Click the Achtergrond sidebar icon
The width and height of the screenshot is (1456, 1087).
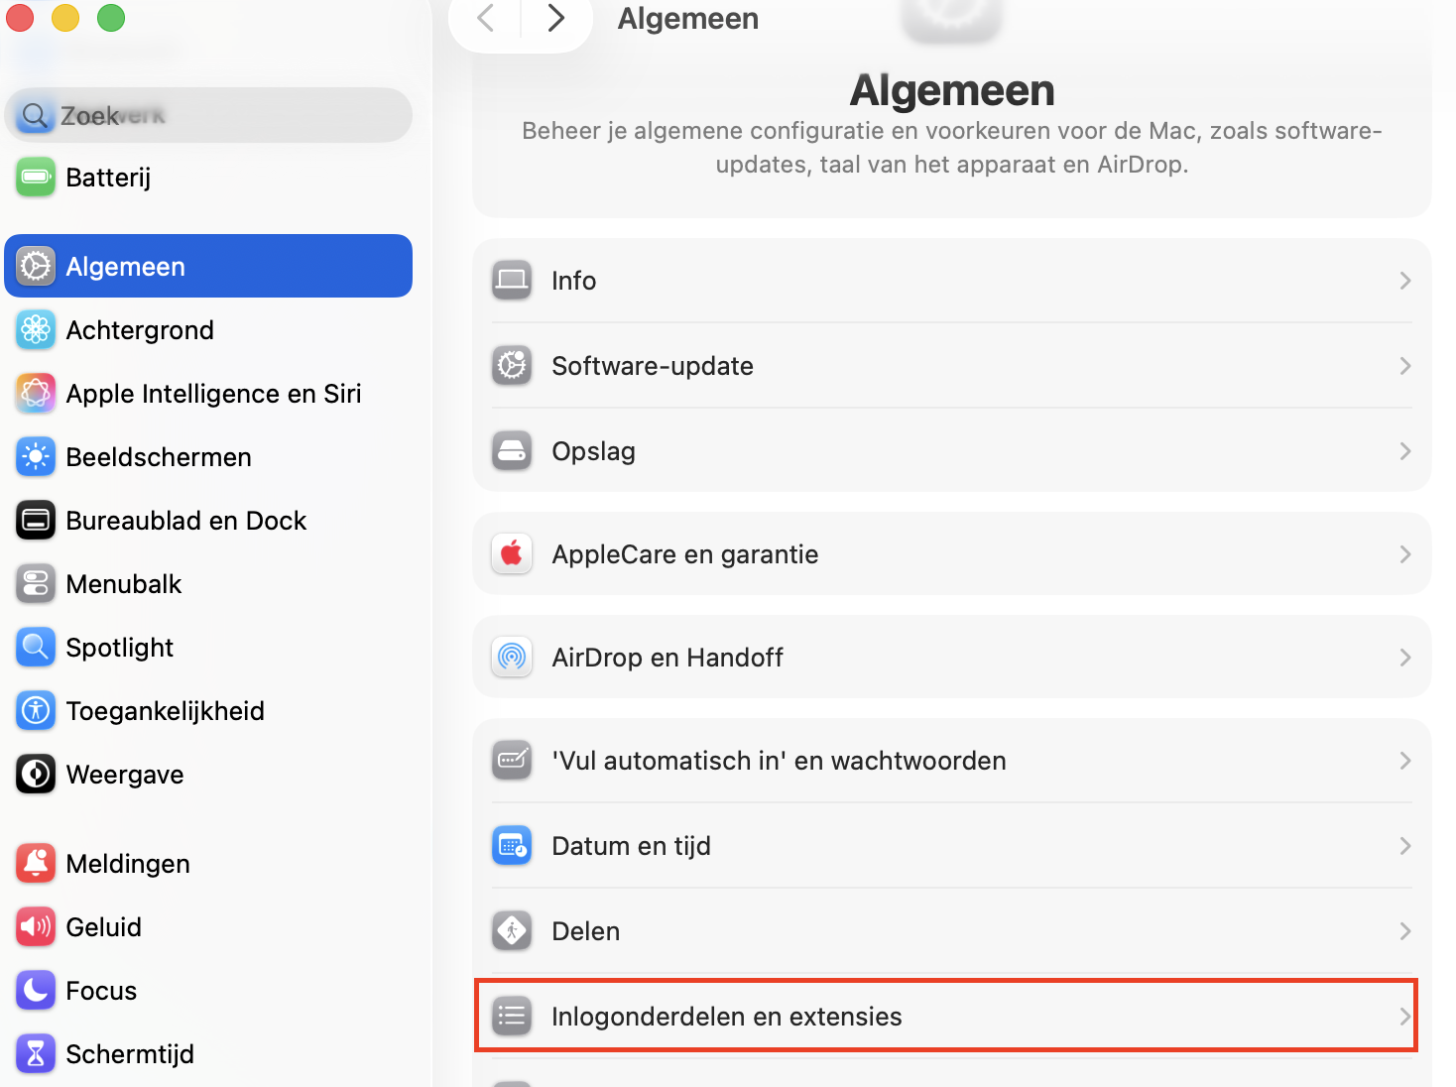click(36, 329)
